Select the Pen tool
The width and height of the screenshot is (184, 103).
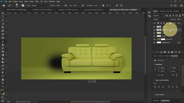pos(3,66)
